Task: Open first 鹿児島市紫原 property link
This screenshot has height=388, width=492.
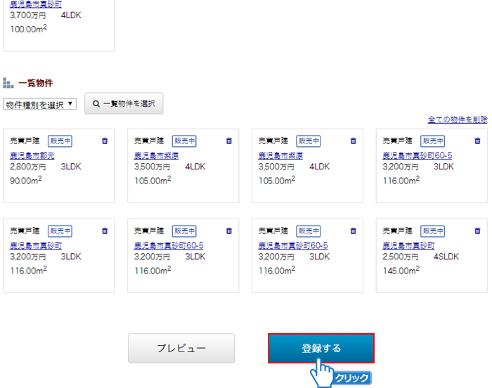Action: pyautogui.click(x=156, y=155)
